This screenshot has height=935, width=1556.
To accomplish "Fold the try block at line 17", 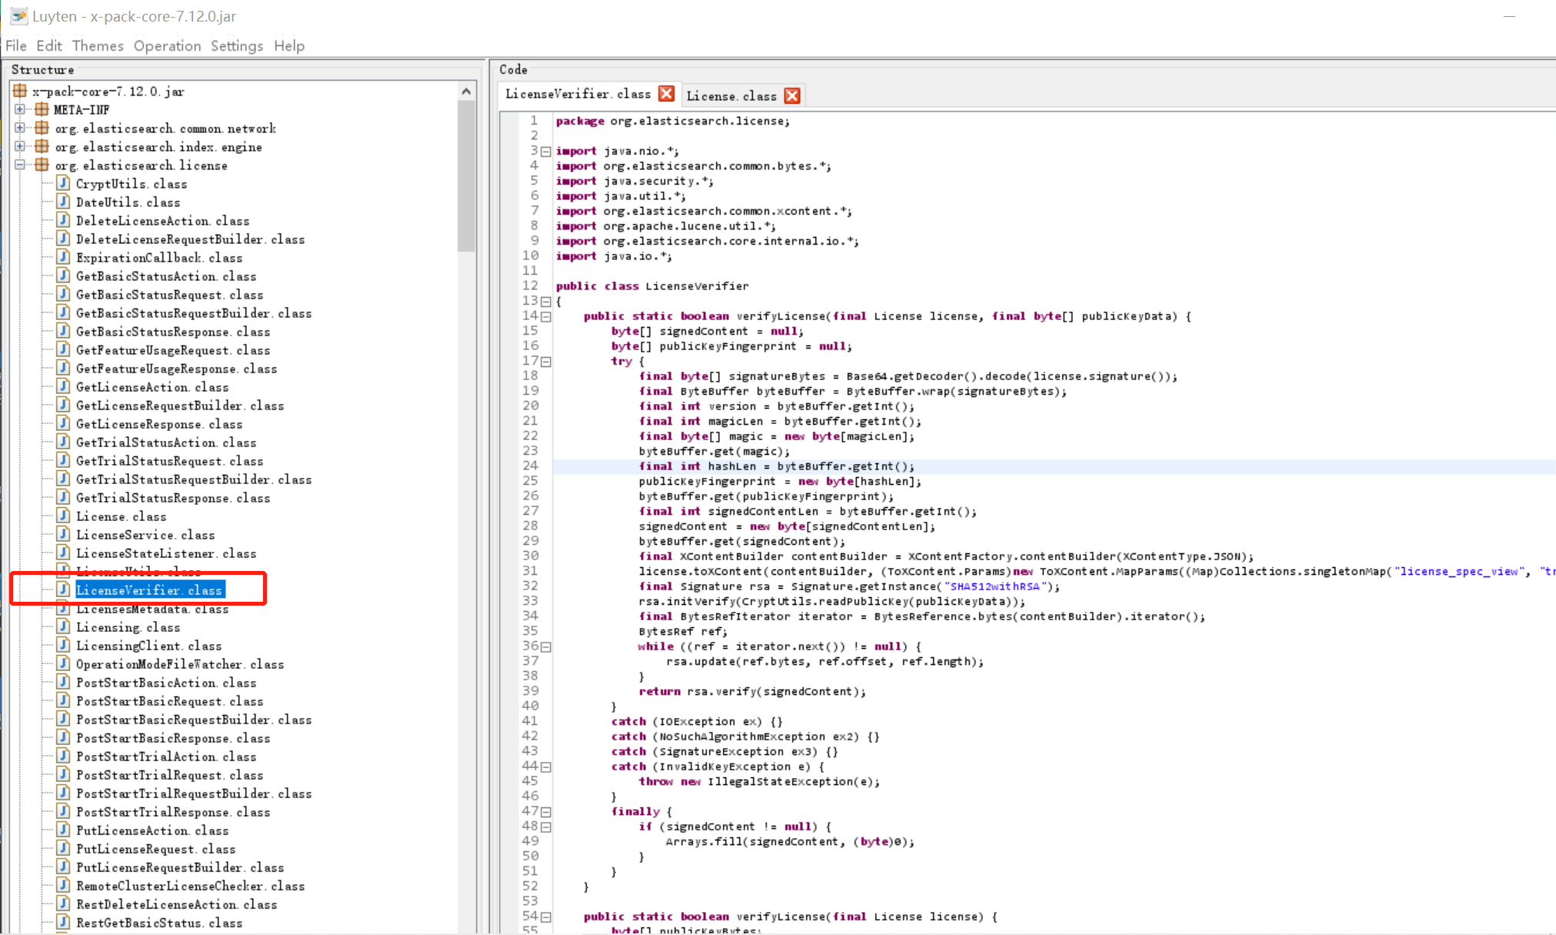I will 546,362.
